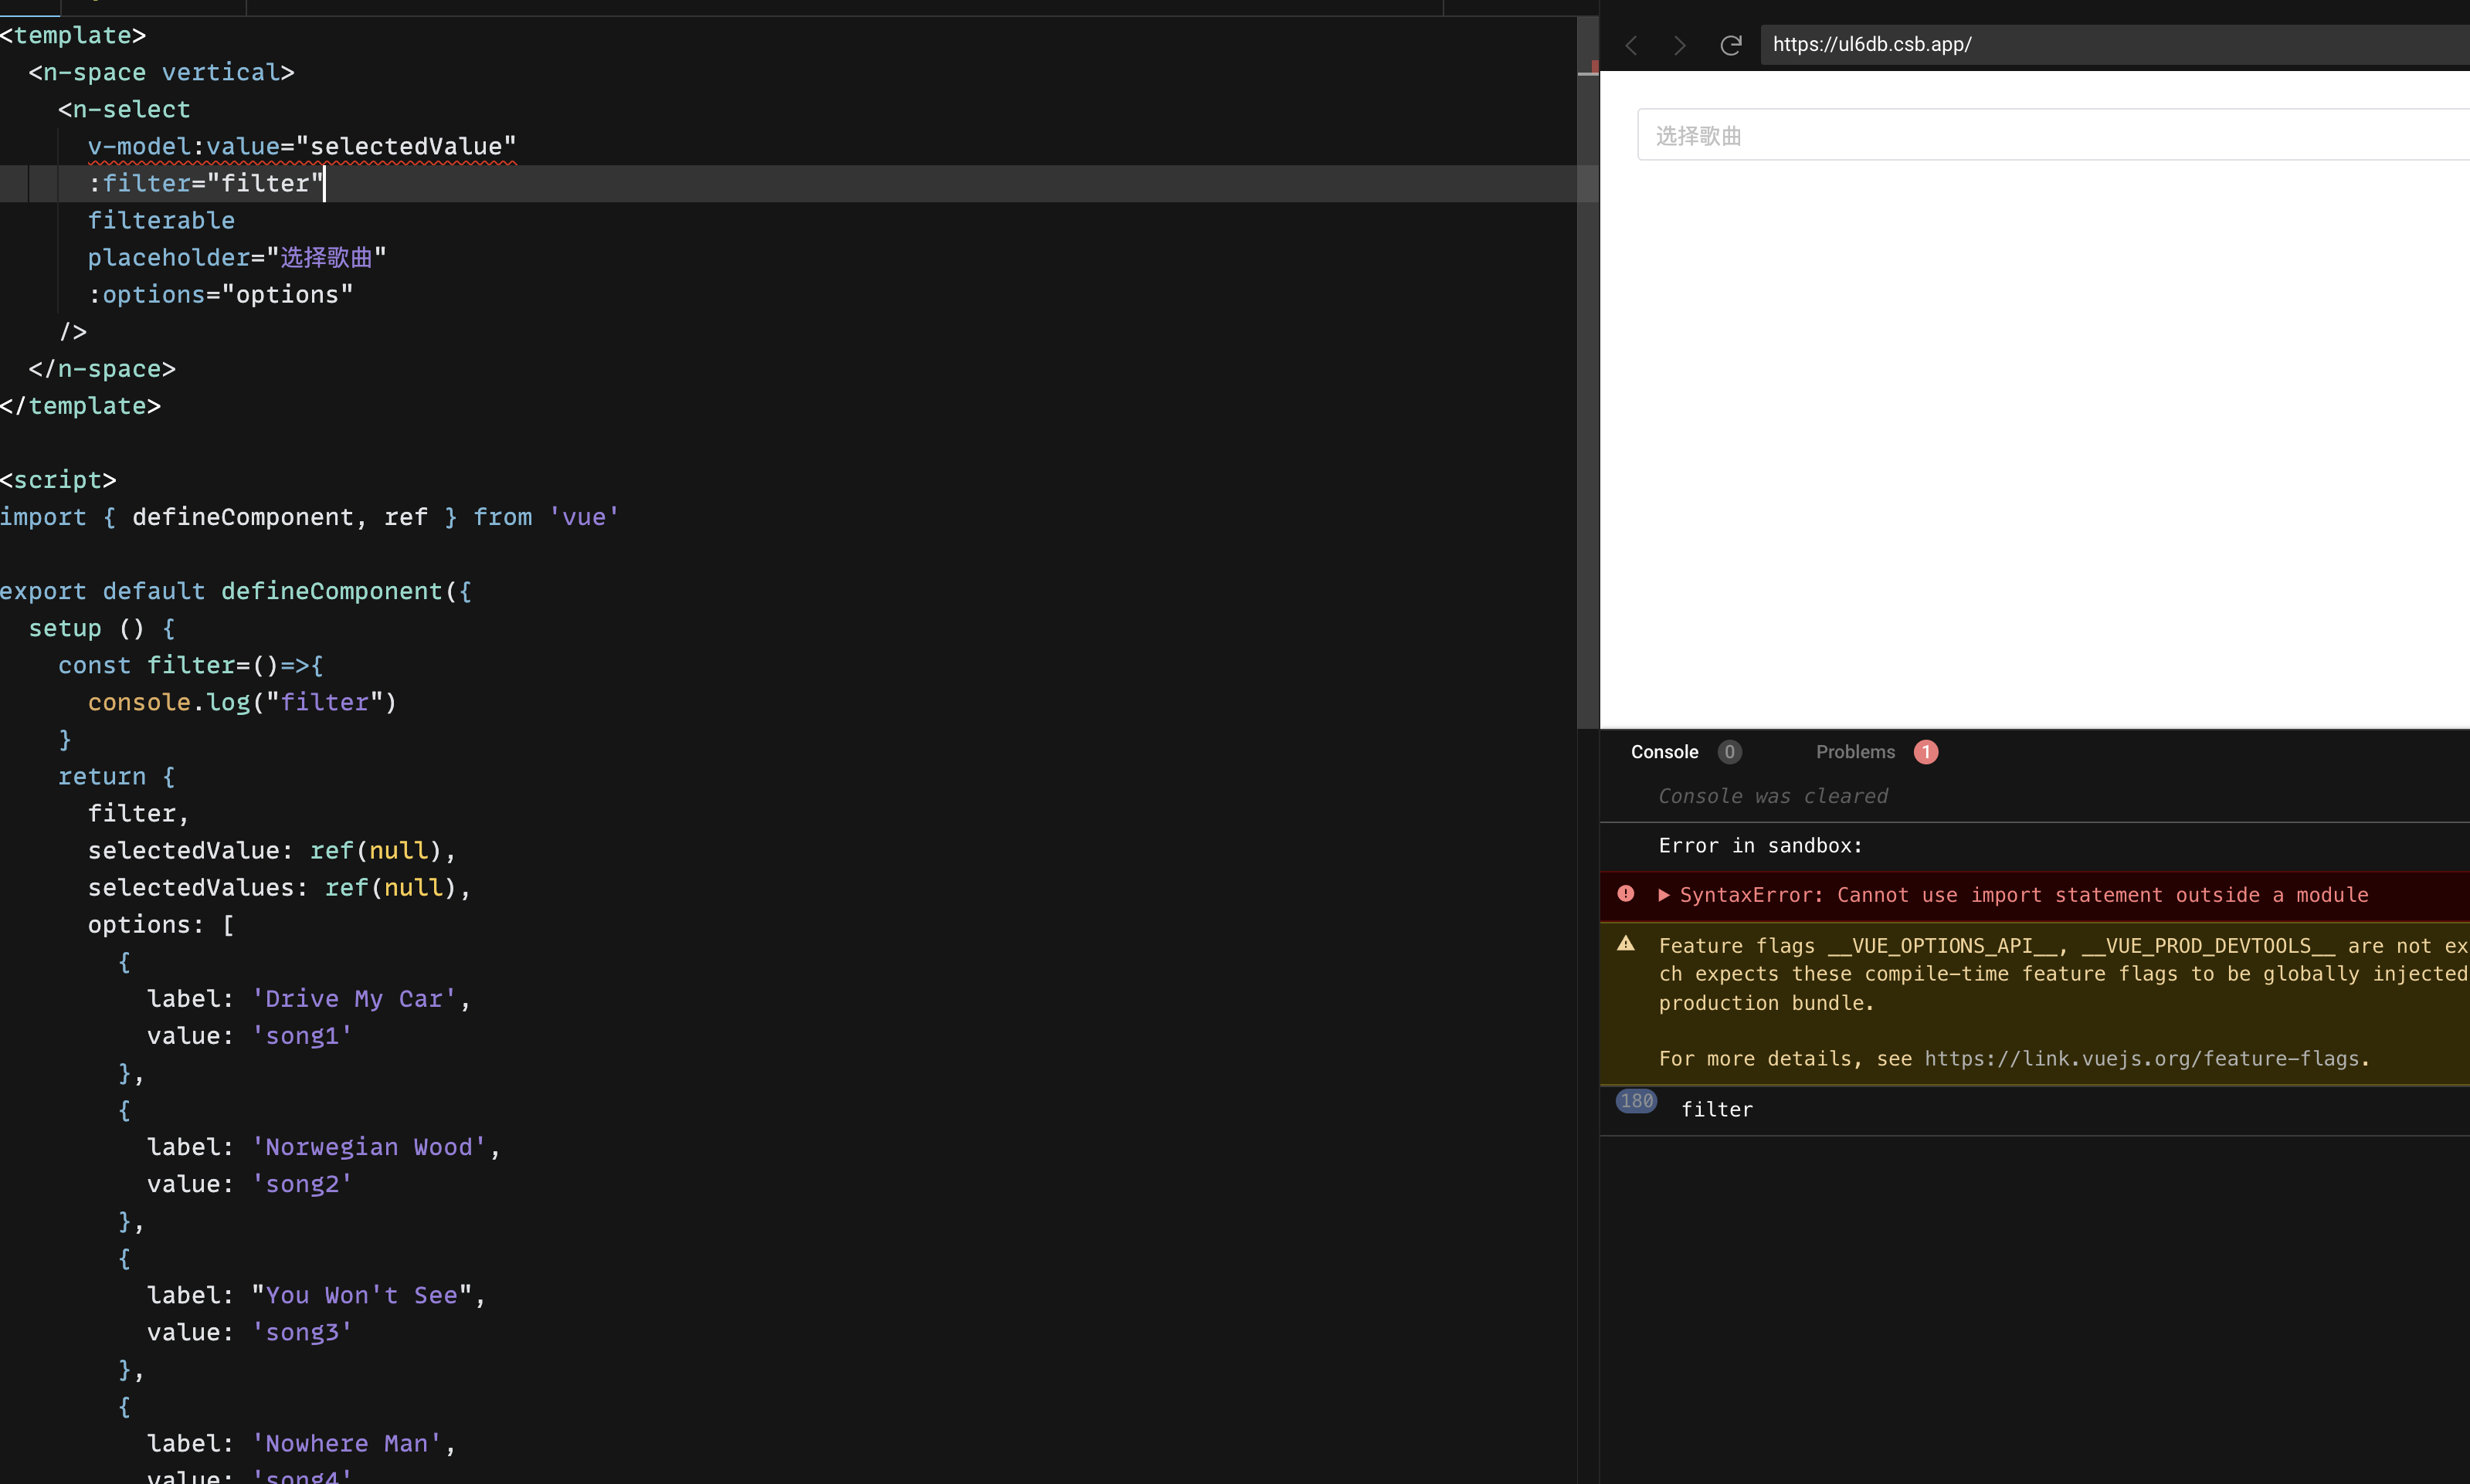Click the gray zero badge next to Console
Screen dimensions: 2470x1484
click(1730, 752)
